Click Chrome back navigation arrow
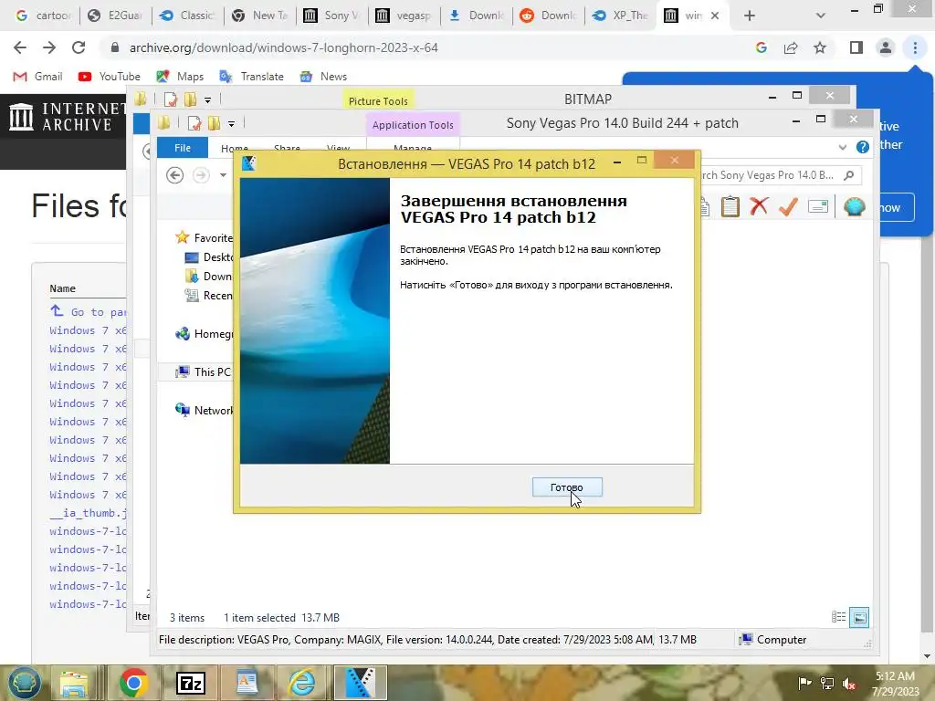This screenshot has height=701, width=935. point(20,47)
